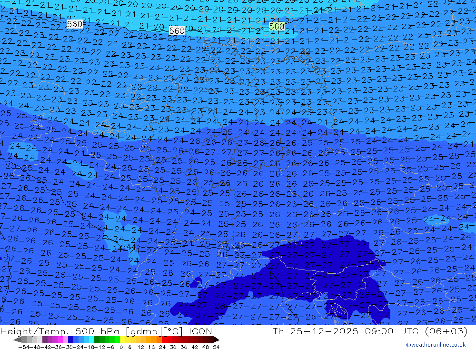476x349 pixels.
Task: Select the 'Height/Temp. 500 hPa [gdmp][°C] ICON' title
Action: point(106,331)
